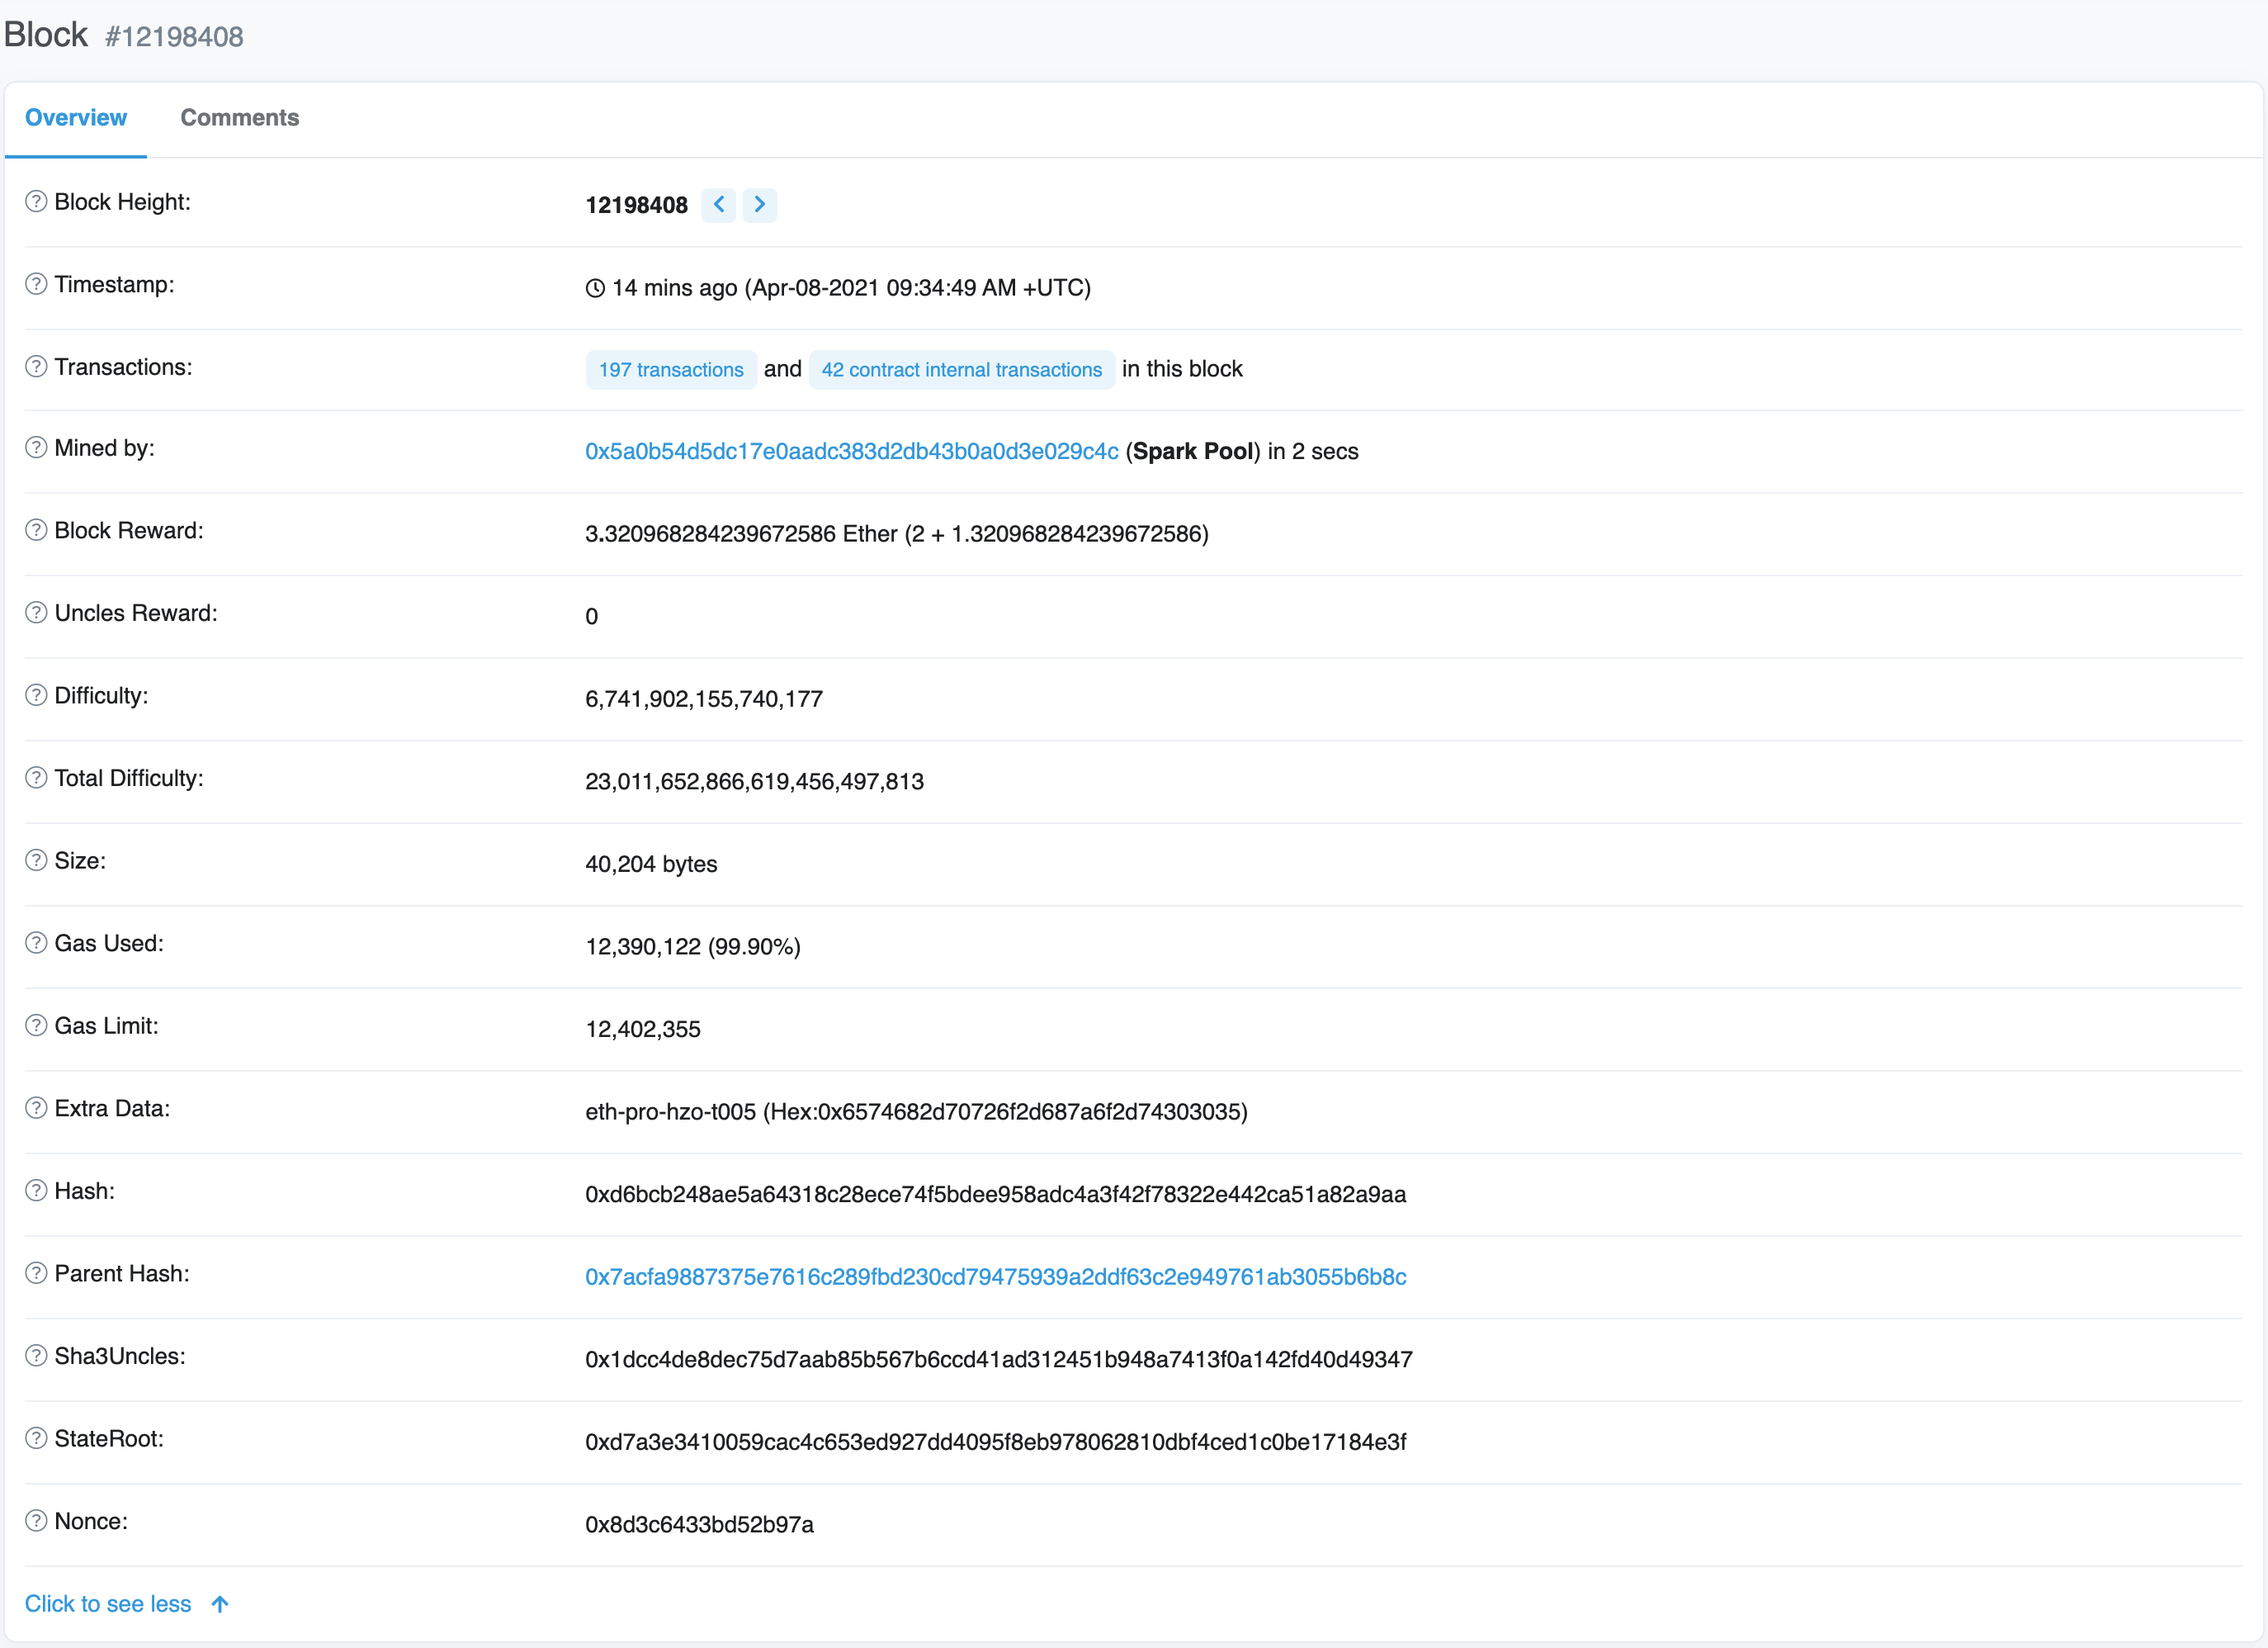This screenshot has height=1648, width=2268.
Task: Go to previous block with left chevron
Action: pos(718,205)
